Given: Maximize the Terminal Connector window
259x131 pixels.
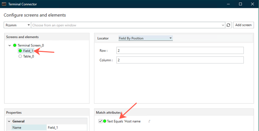Looking at the screenshot, I should [240, 4].
